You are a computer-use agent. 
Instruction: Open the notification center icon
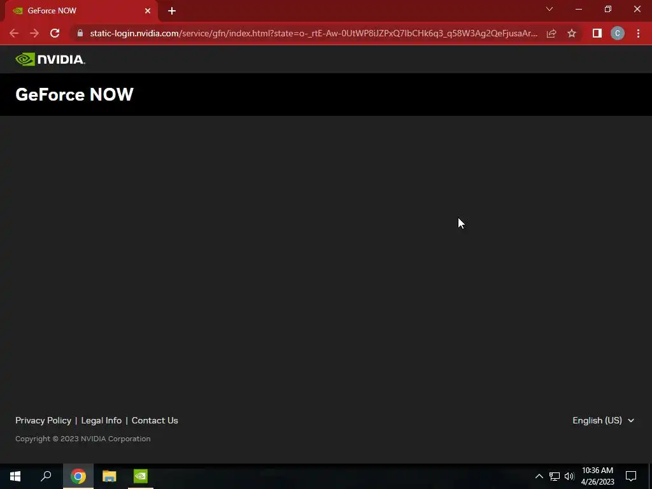[631, 476]
